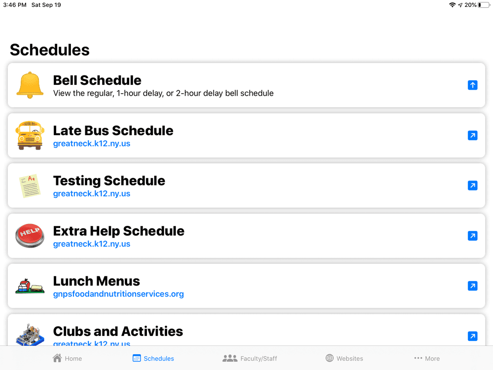493x370 pixels.
Task: Tap the lunch food tray icon
Action: click(30, 286)
